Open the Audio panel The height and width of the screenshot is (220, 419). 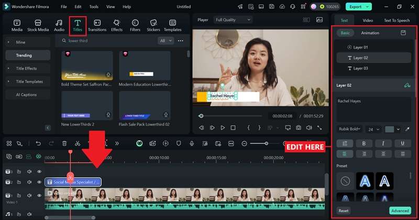[59, 26]
